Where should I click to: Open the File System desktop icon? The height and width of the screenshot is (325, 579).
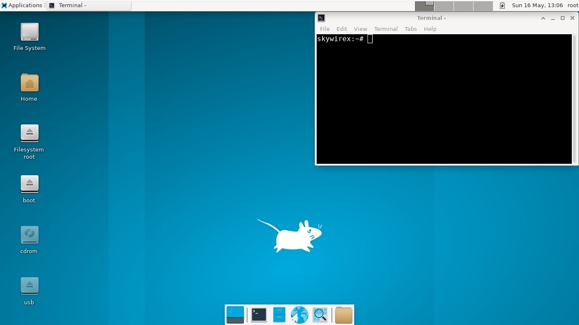pyautogui.click(x=29, y=32)
